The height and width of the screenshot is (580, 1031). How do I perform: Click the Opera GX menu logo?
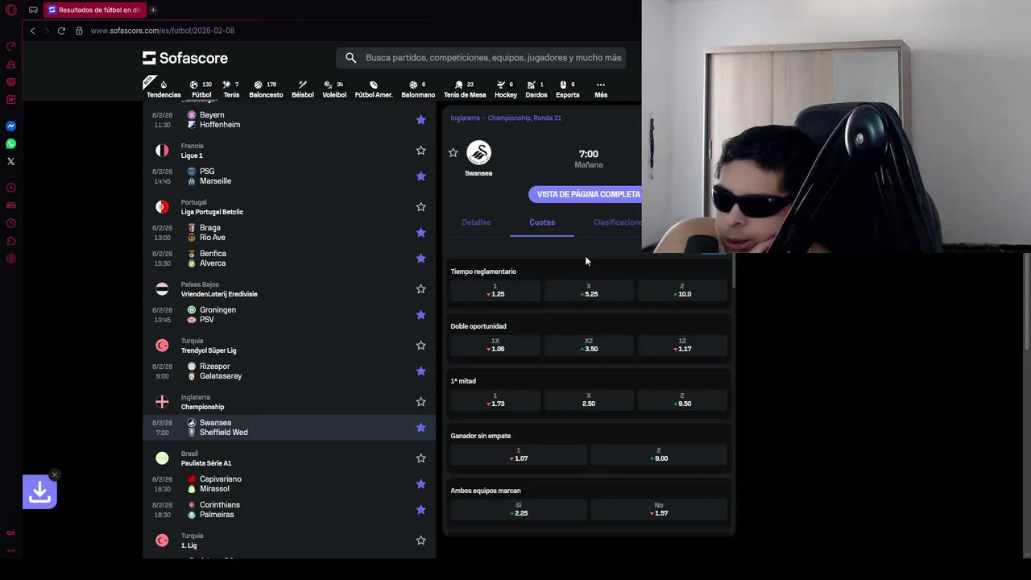[x=10, y=10]
